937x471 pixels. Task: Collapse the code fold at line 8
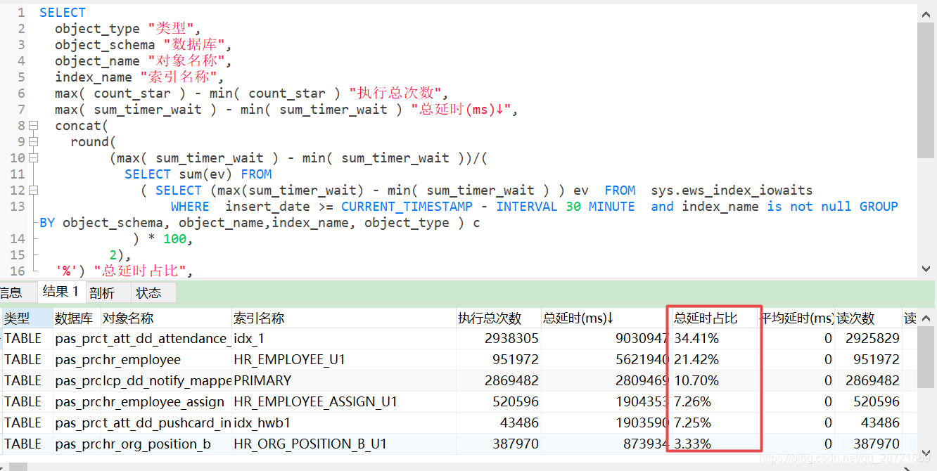(32, 126)
